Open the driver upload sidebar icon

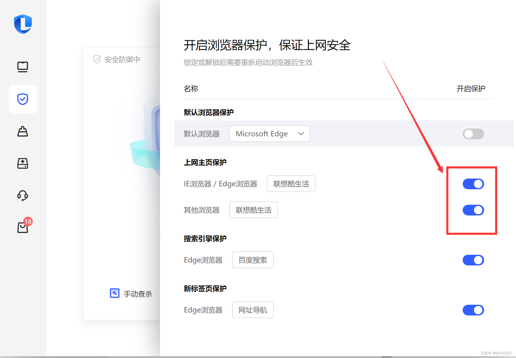tap(23, 163)
